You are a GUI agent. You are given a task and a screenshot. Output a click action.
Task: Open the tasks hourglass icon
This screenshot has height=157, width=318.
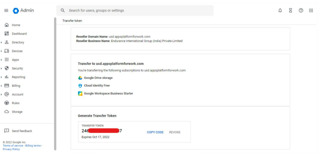[x=290, y=11]
